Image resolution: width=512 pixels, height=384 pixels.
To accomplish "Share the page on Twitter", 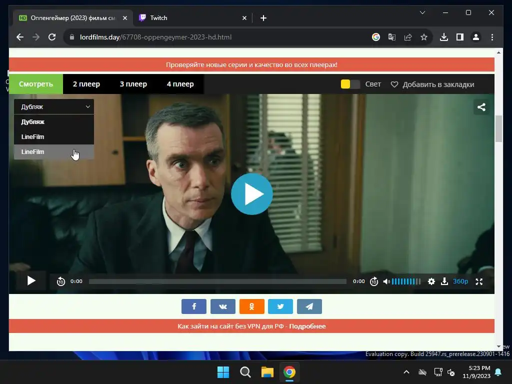I will click(280, 306).
